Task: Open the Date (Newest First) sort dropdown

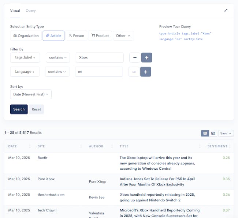Action: pyautogui.click(x=31, y=94)
